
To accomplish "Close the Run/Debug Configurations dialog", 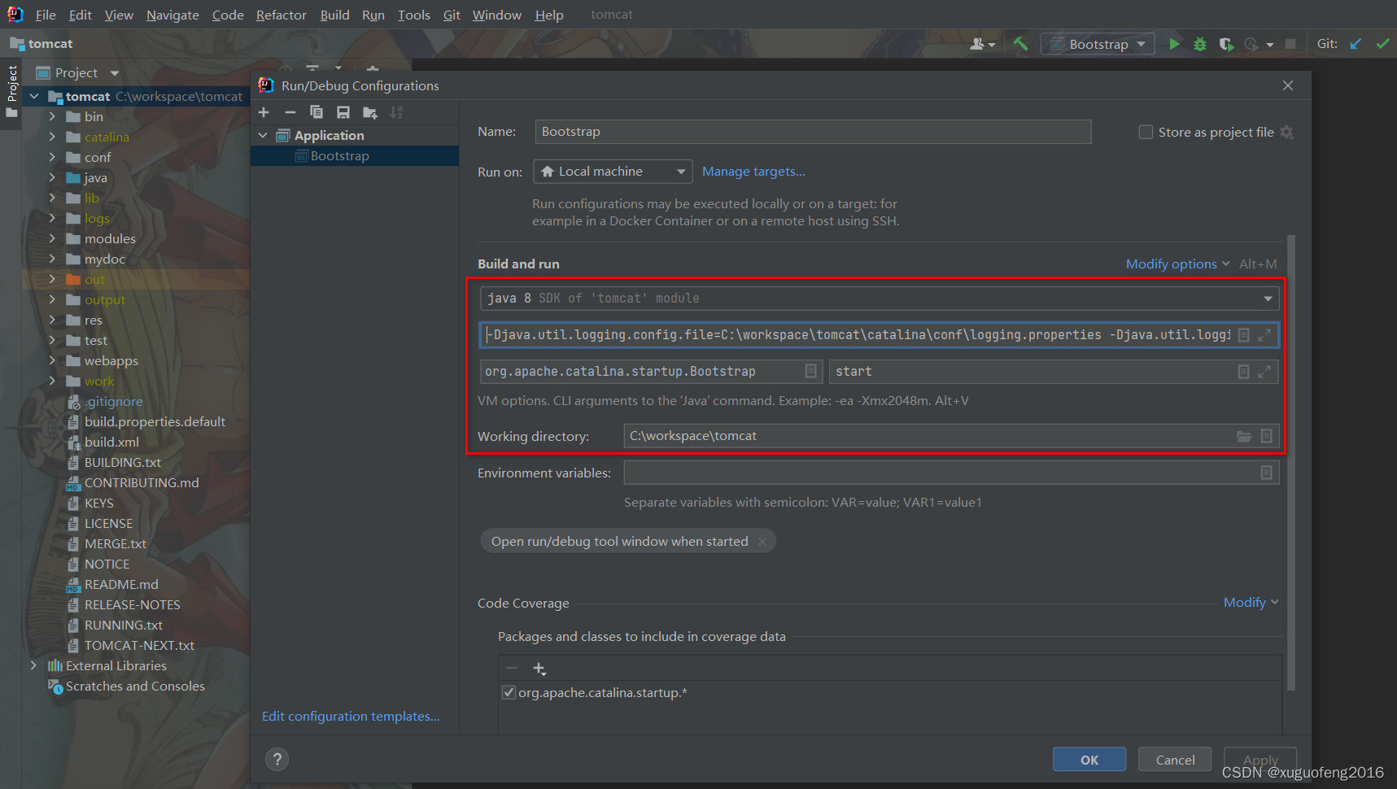I will (1288, 85).
